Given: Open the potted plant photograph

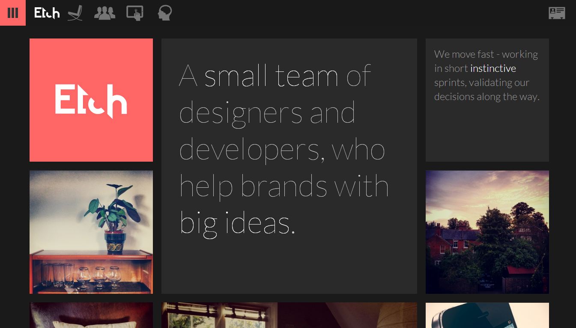Looking at the screenshot, I should (91, 232).
